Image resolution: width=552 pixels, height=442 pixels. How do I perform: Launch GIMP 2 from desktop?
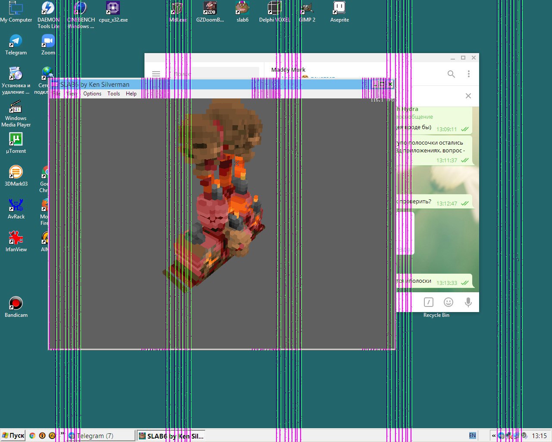(307, 12)
